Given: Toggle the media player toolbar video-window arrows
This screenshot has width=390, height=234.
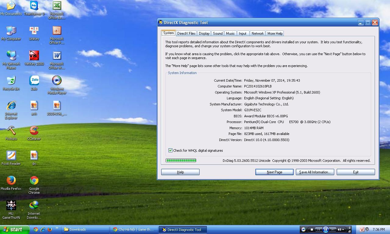Looking at the screenshot, I should point(349,228).
